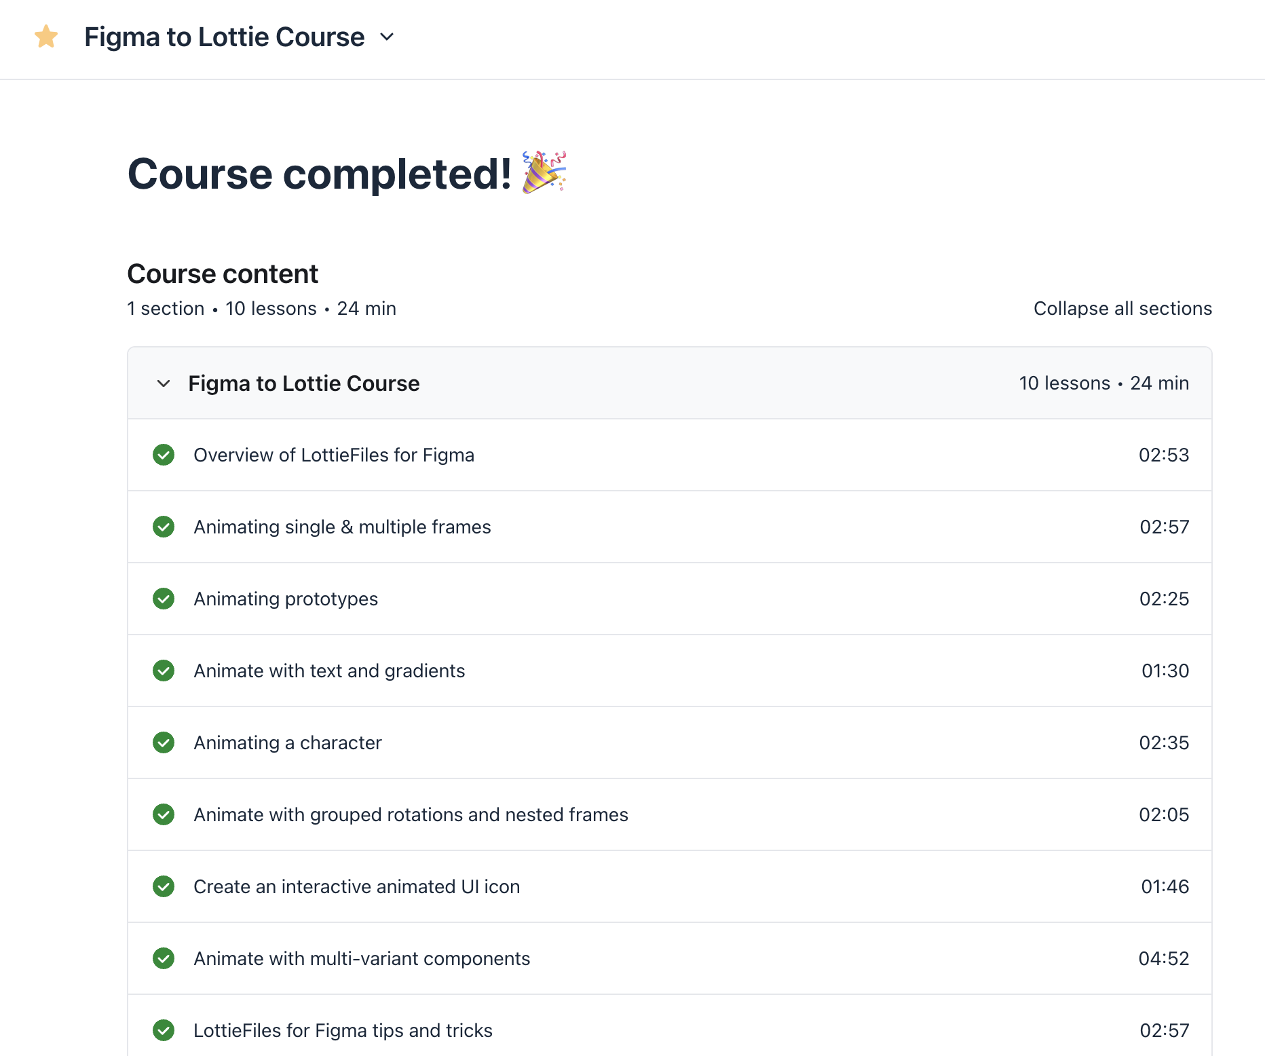Viewport: 1265px width, 1056px height.
Task: Click the '1 section • 10 lessons • 24 min' summary
Action: click(x=261, y=308)
